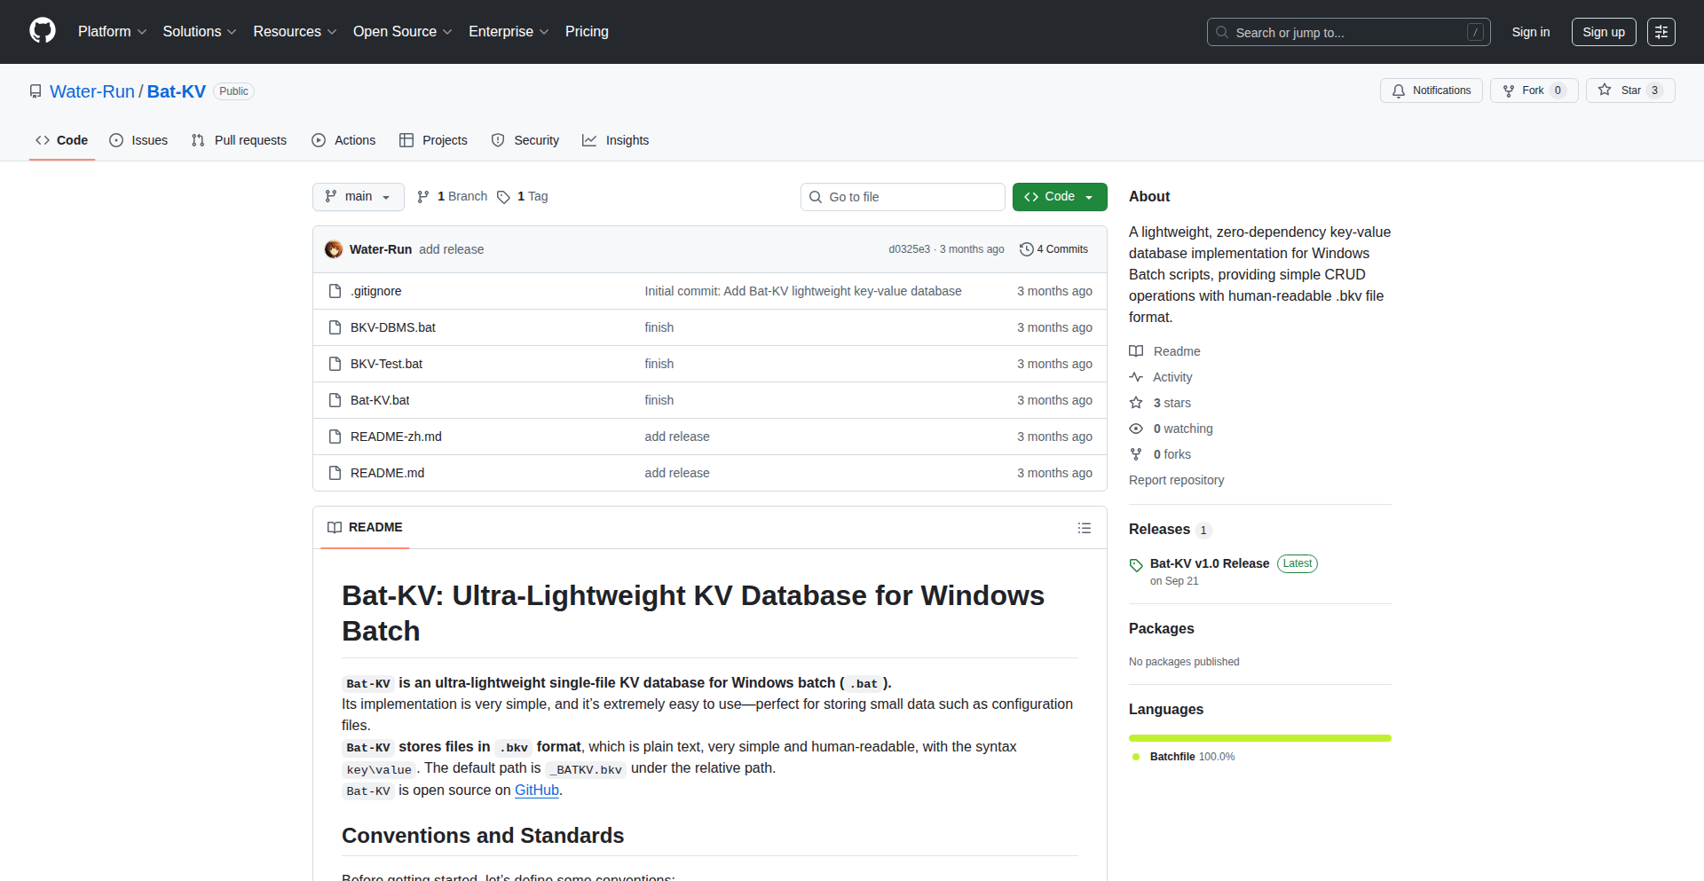The height and width of the screenshot is (881, 1704).
Task: Switch to the Code tab
Action: (x=62, y=140)
